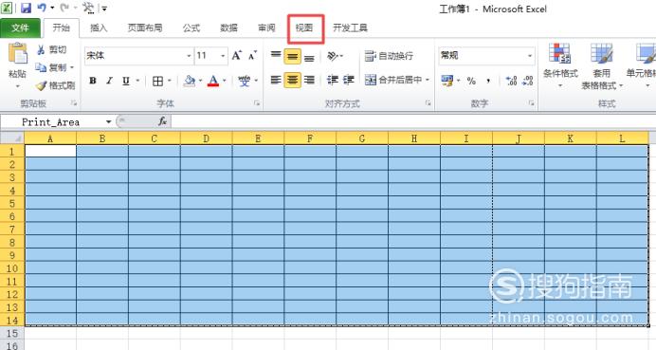Click the 合并后居中 merge and center button

393,80
